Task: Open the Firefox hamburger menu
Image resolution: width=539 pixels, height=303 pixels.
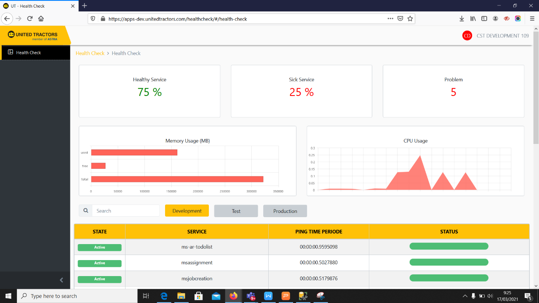Action: tap(532, 19)
